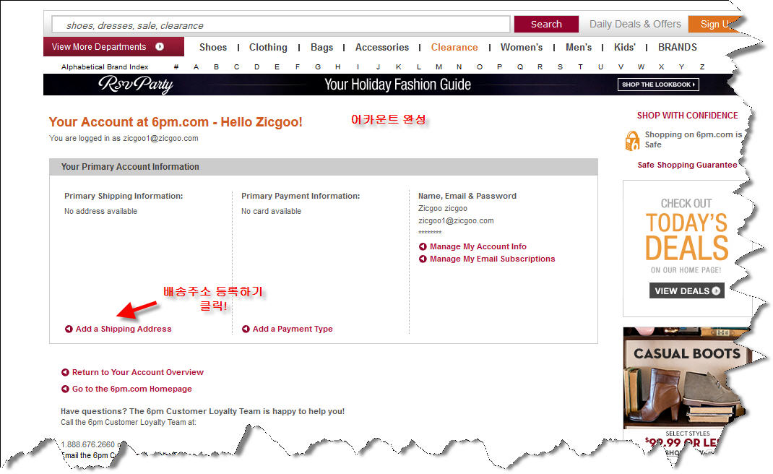
Task: Click the arrow icon before Go to the 6pm.com Homepage
Action: pyautogui.click(x=65, y=389)
